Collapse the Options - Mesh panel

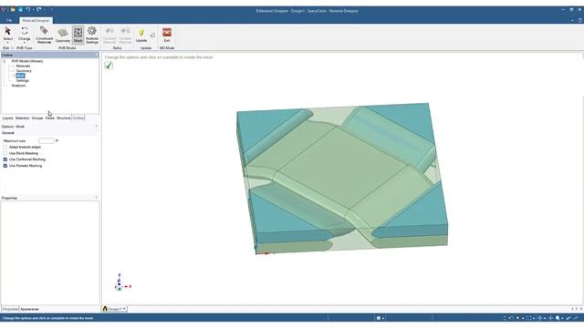(x=97, y=127)
